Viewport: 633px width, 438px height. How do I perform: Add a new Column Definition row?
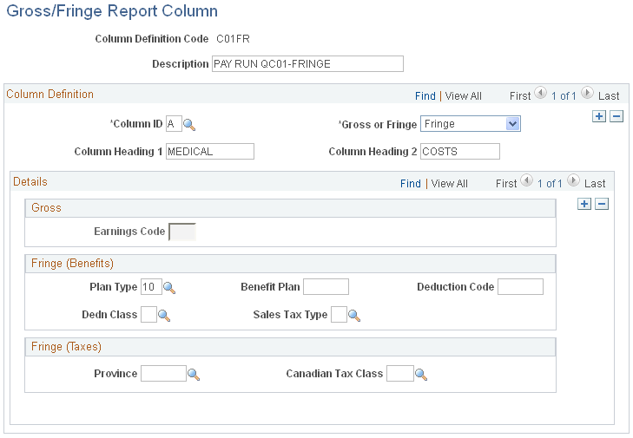(599, 116)
